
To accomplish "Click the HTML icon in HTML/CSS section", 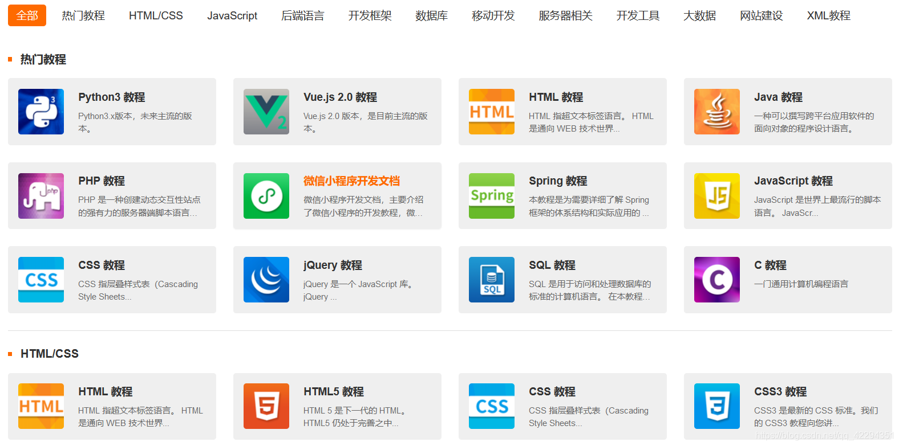I will pyautogui.click(x=41, y=406).
